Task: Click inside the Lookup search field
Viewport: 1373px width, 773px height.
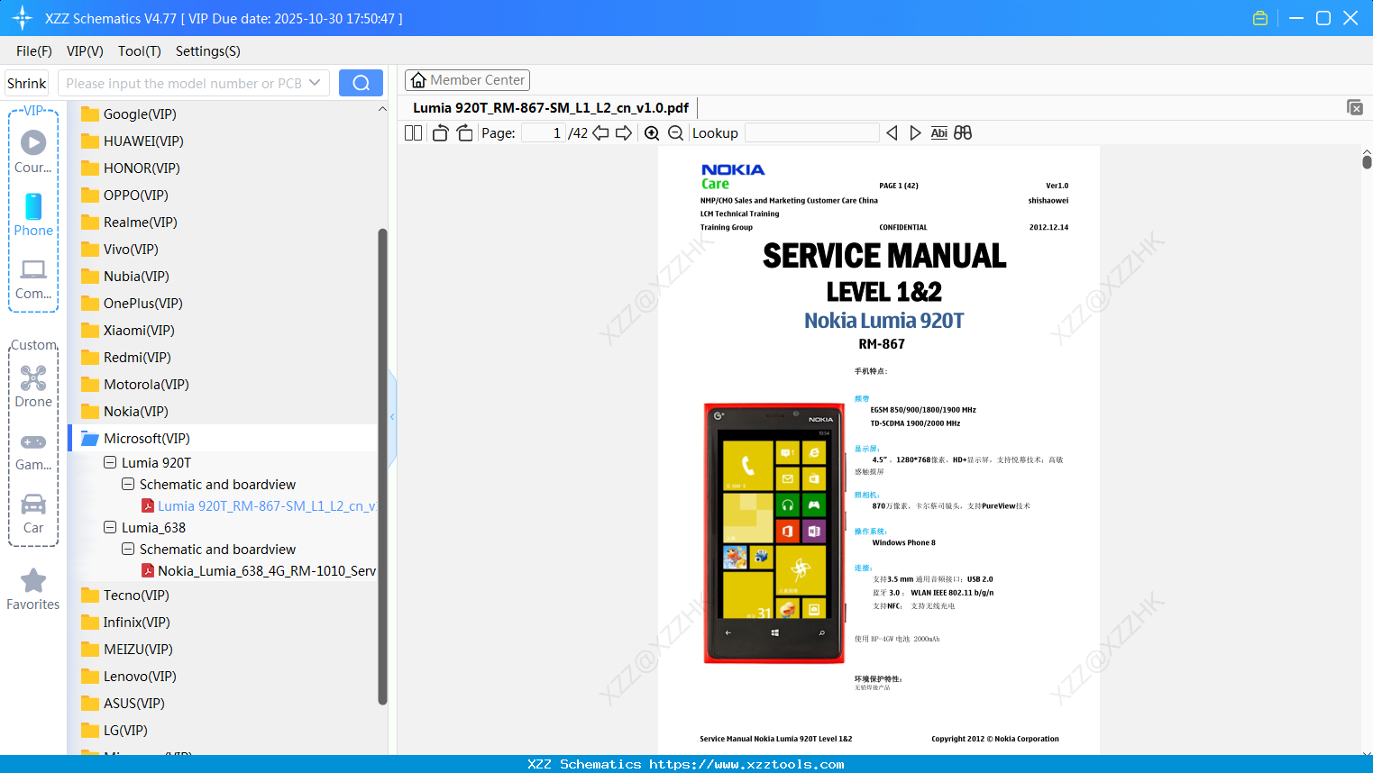Action: [811, 132]
